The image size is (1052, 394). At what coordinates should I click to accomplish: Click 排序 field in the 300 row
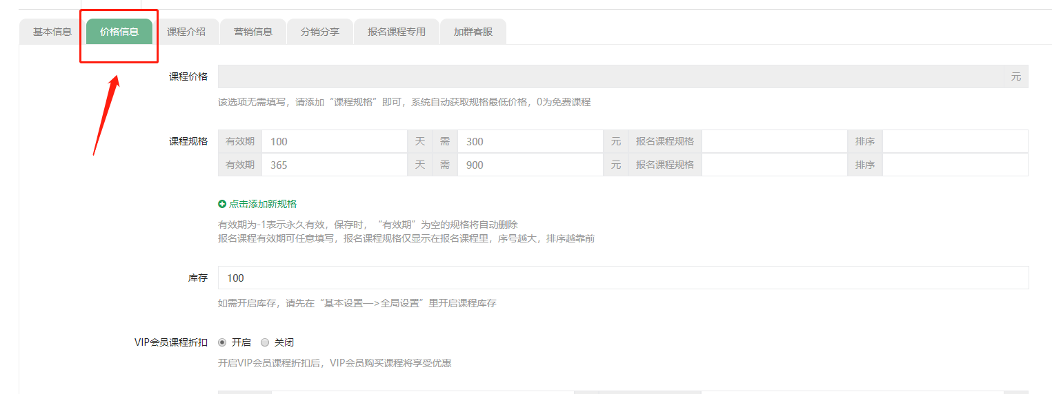point(955,141)
